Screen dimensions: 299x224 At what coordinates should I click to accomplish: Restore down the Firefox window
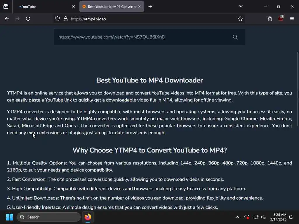coord(279,6)
